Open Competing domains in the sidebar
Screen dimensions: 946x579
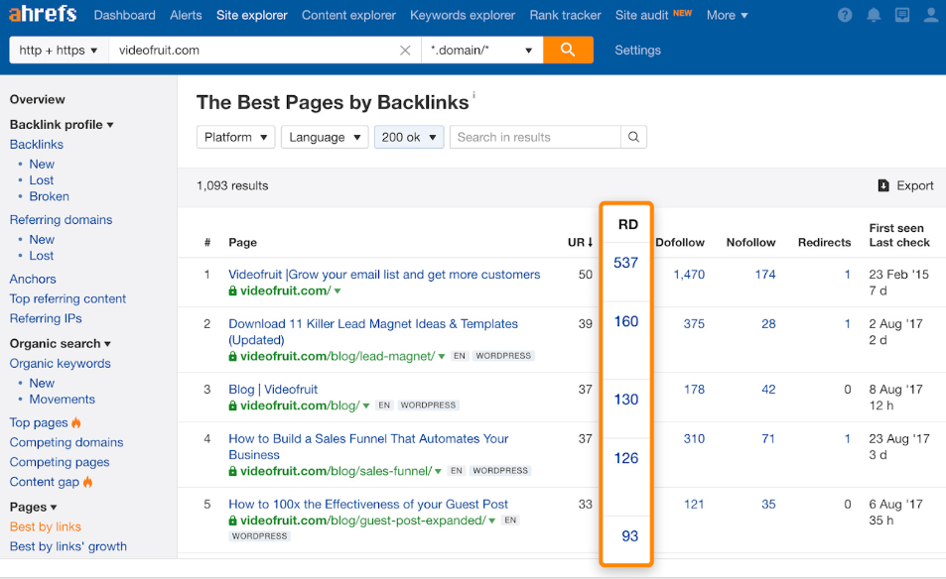click(x=67, y=442)
